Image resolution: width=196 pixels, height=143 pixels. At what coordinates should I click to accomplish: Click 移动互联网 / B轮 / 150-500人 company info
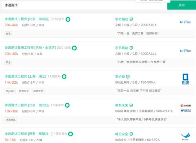135,82
